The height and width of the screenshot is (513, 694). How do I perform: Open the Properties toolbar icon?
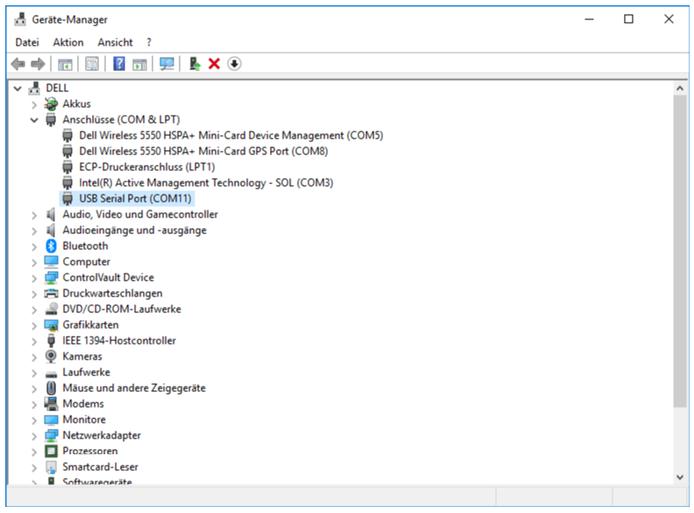[x=92, y=64]
